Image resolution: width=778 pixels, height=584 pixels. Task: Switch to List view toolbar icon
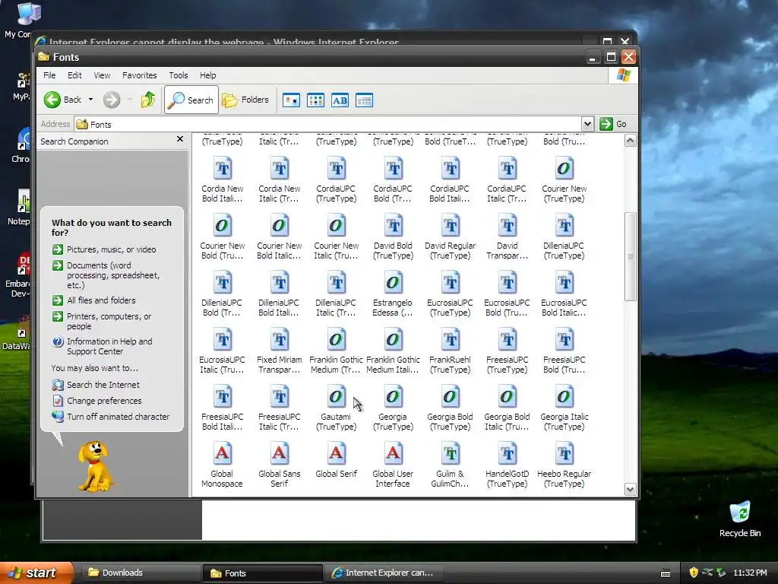[315, 100]
